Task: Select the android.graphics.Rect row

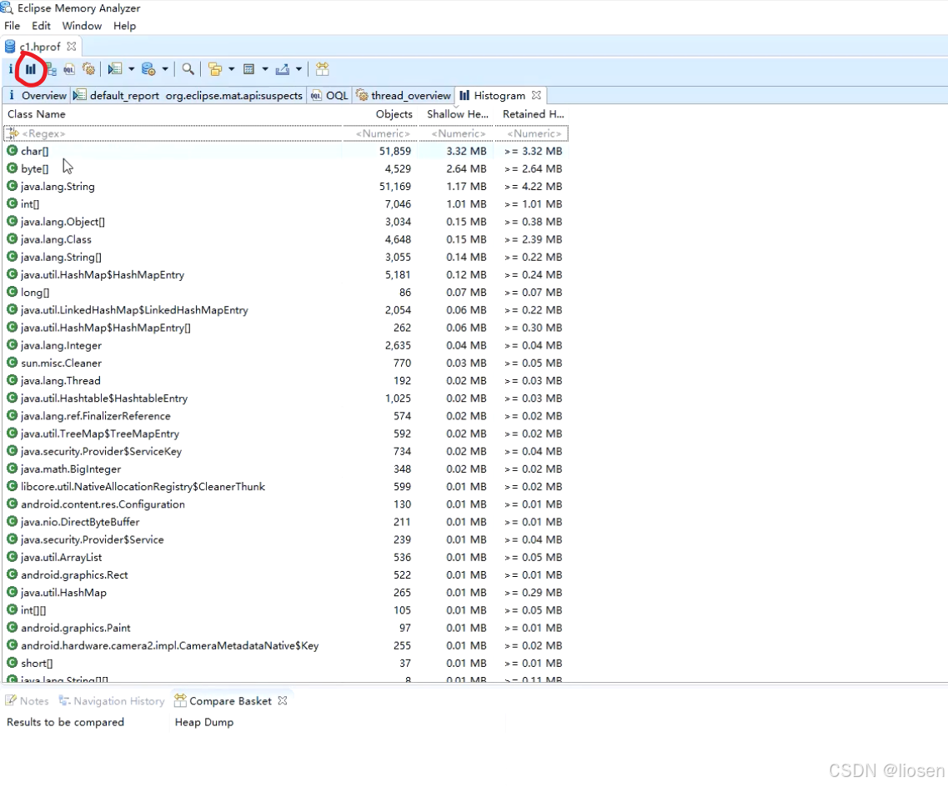Action: tap(286, 575)
